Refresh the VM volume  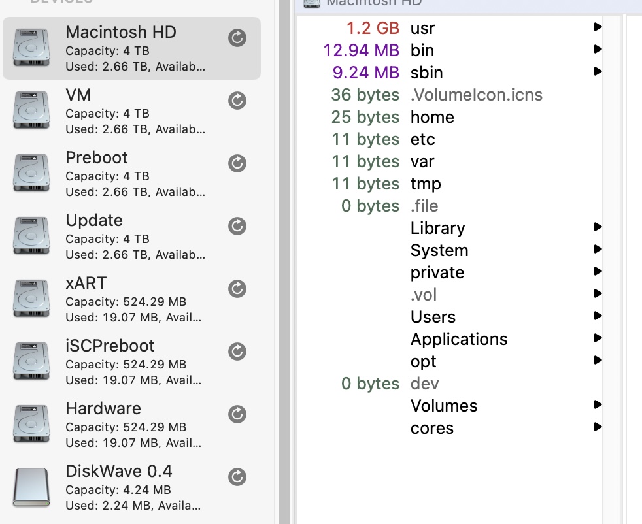point(237,101)
